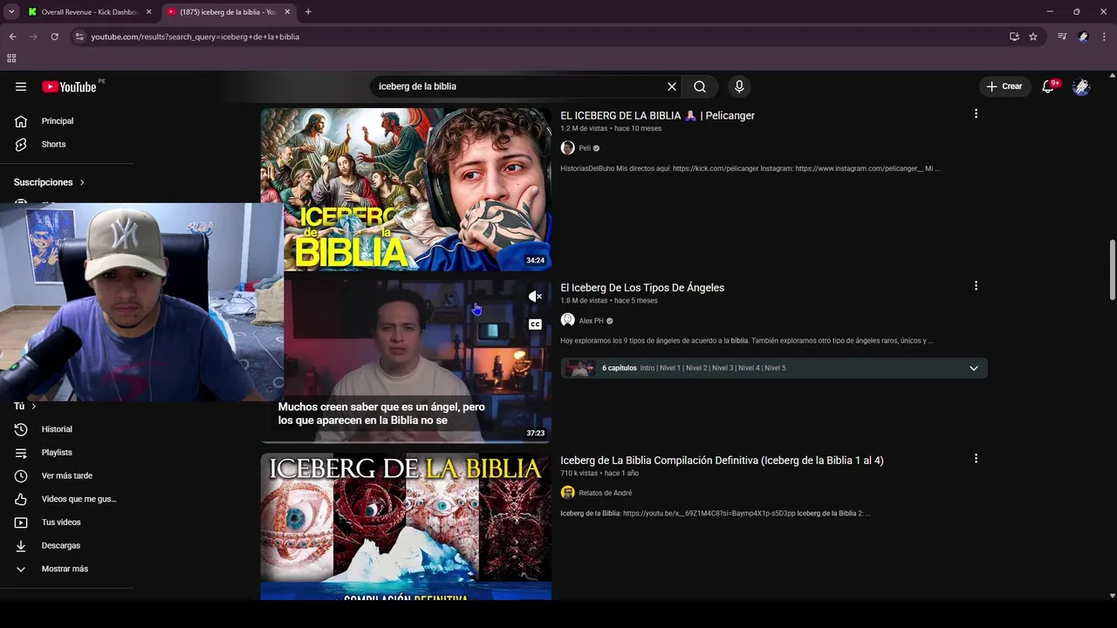Screen dimensions: 1117x628
Task: Open the Alex PH channel name
Action: pos(591,321)
